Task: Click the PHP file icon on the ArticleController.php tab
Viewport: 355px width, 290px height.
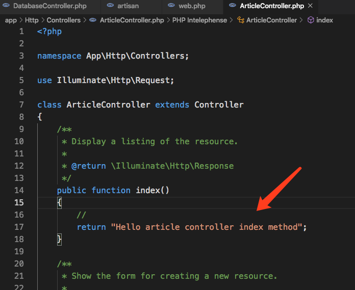Action: pos(232,7)
